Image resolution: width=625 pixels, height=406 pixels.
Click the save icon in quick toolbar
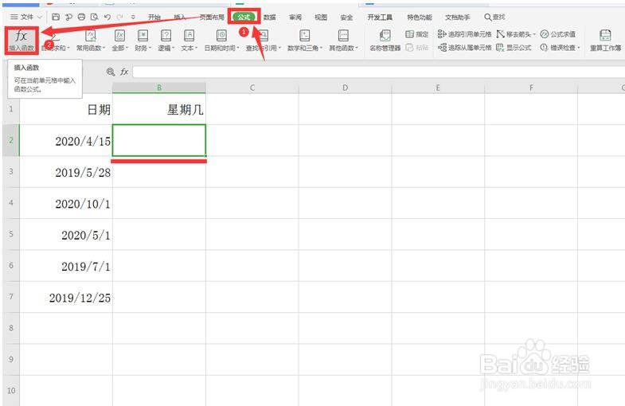56,17
